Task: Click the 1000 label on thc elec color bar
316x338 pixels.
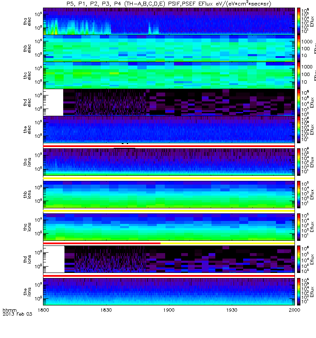Action: 307,67
